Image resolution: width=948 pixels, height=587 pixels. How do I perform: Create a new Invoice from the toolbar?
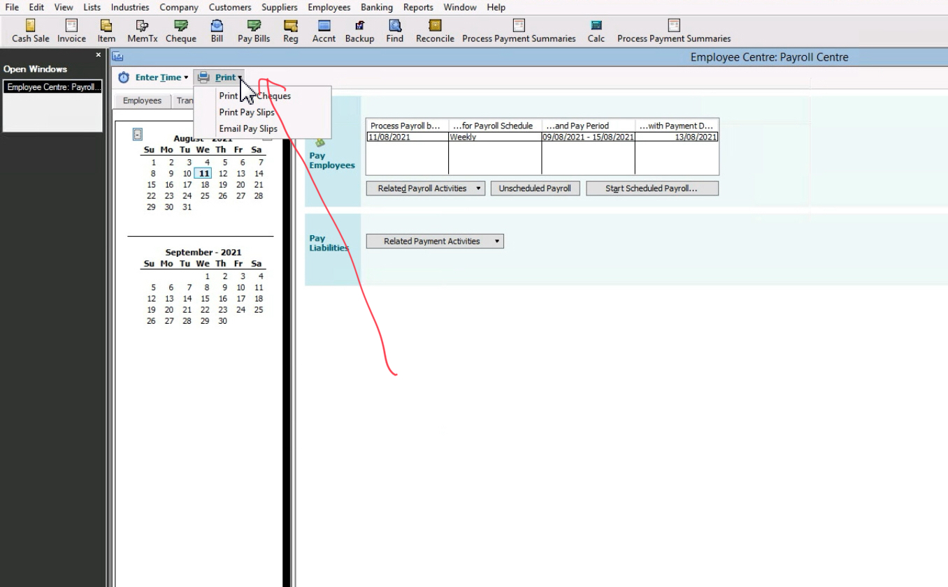(71, 31)
